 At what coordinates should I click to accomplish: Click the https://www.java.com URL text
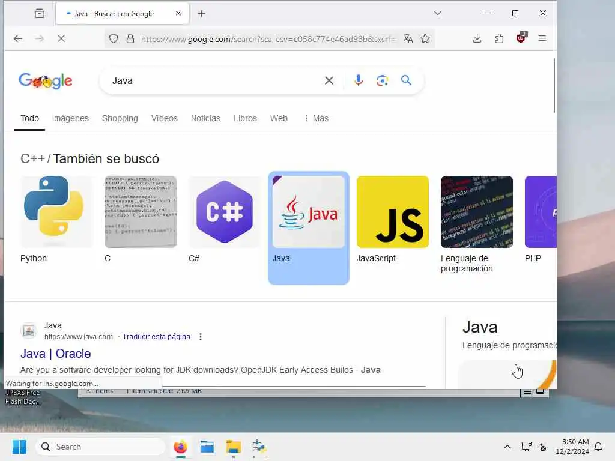[x=79, y=336]
